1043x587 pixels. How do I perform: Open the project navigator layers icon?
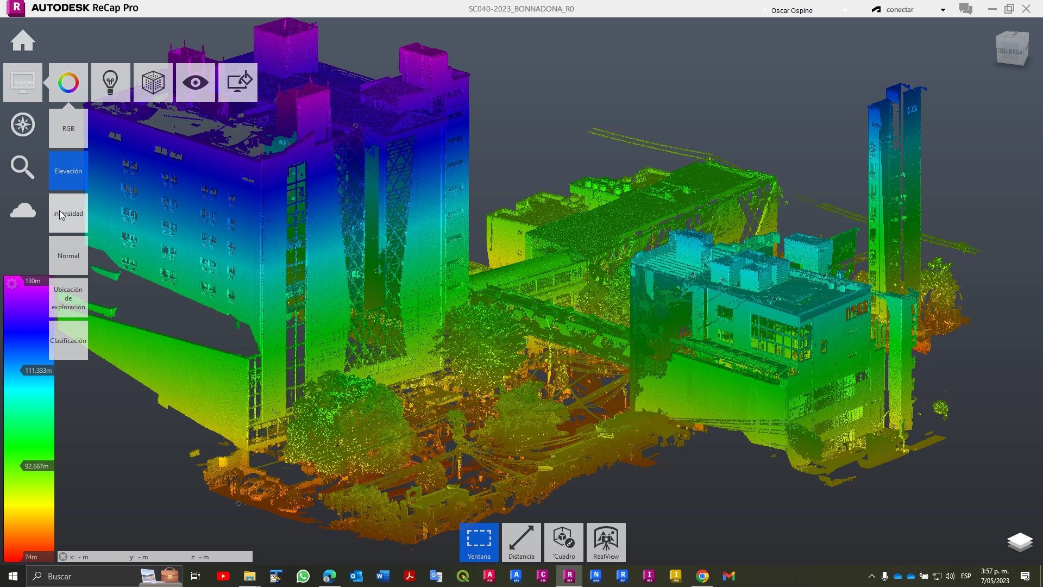click(x=1020, y=542)
